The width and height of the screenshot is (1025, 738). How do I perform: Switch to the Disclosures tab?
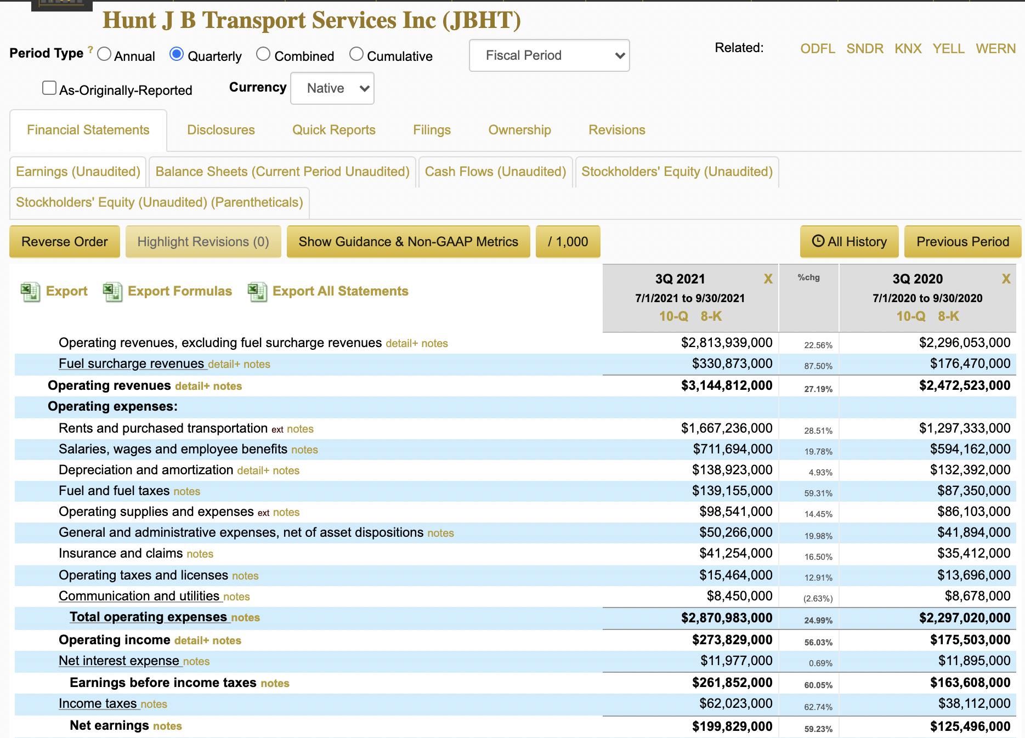click(x=221, y=130)
